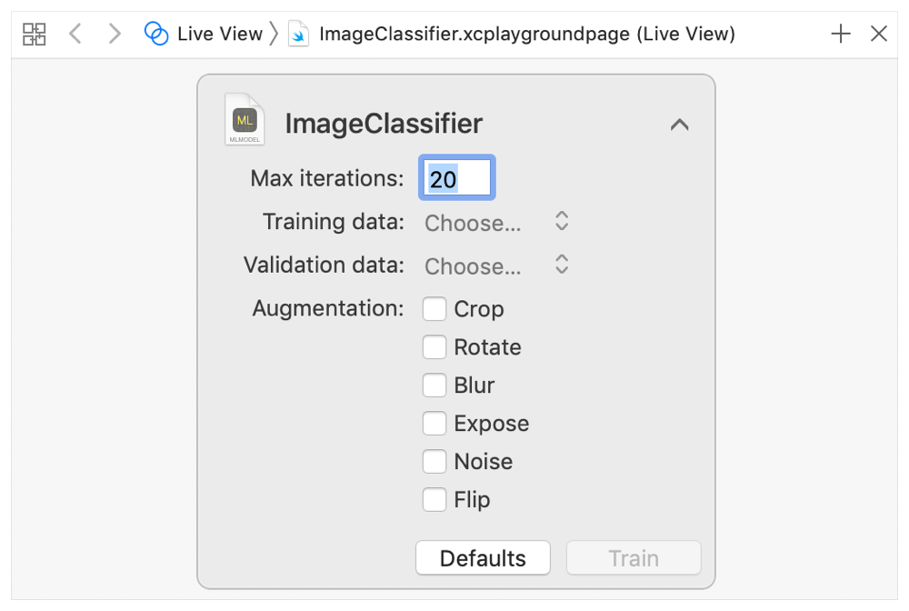Click the back navigation chevron
The width and height of the screenshot is (909, 611).
(x=75, y=33)
